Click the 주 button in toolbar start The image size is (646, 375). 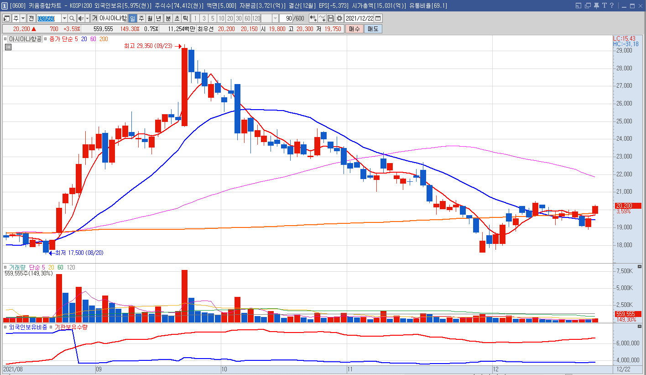[x=16, y=18]
